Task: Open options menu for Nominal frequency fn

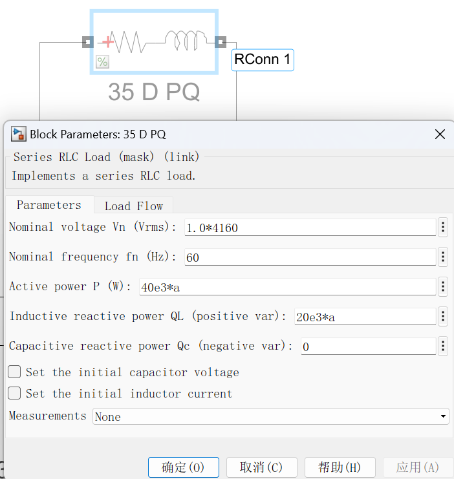Action: [443, 257]
